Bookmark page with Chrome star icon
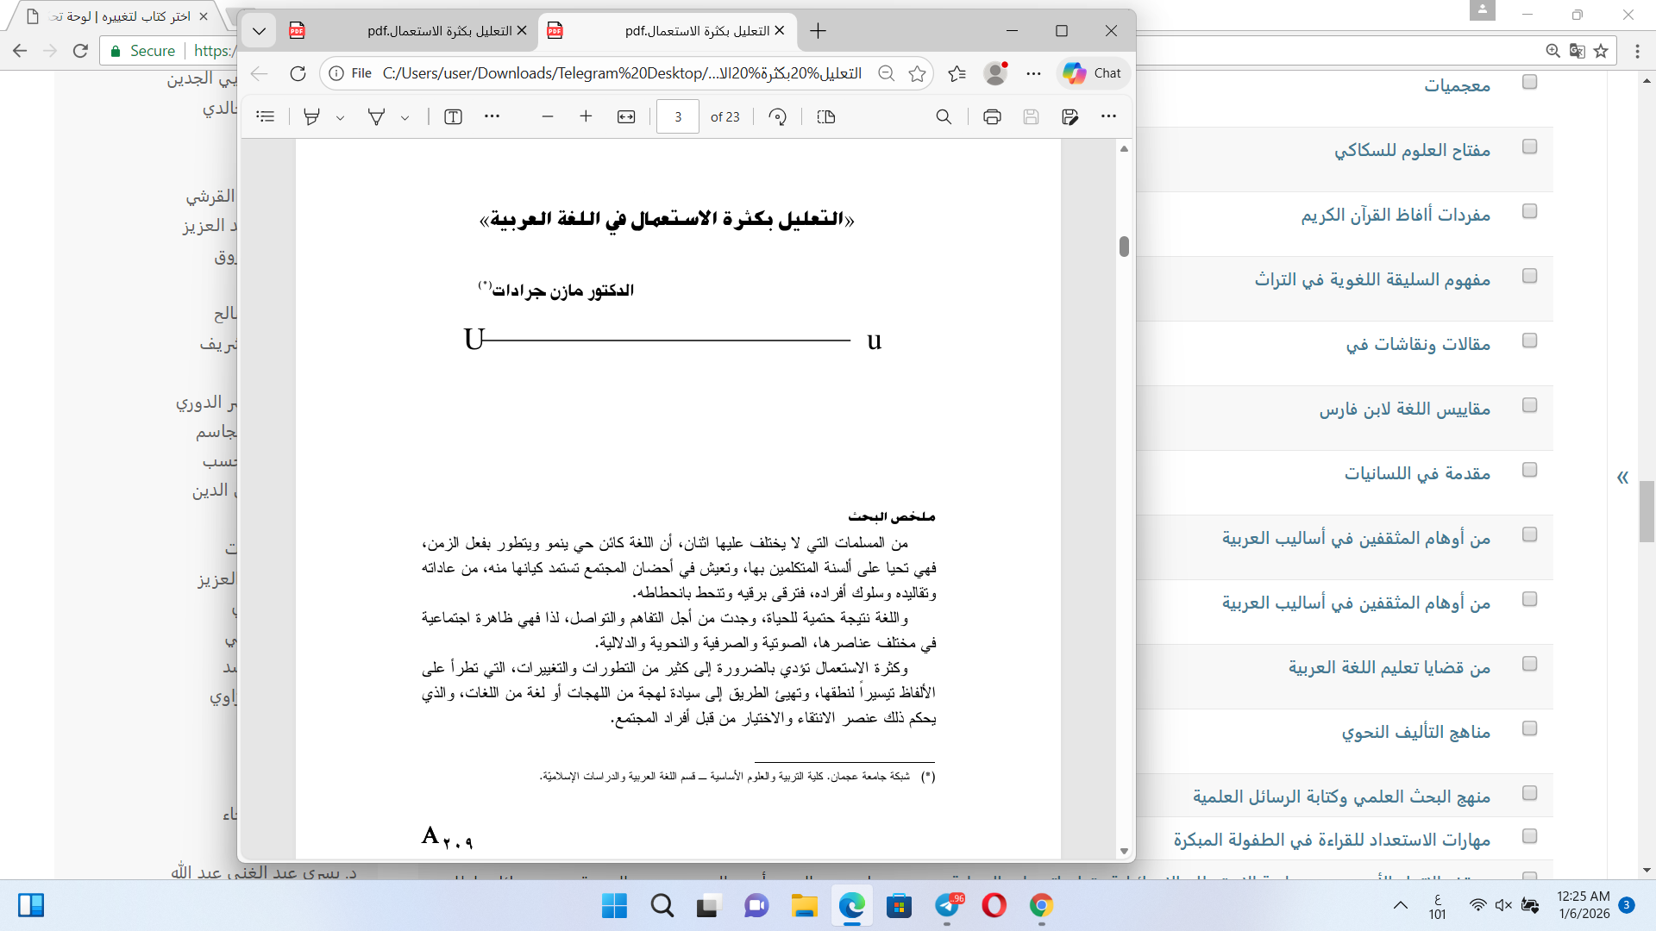The image size is (1656, 931). pos(1601,51)
